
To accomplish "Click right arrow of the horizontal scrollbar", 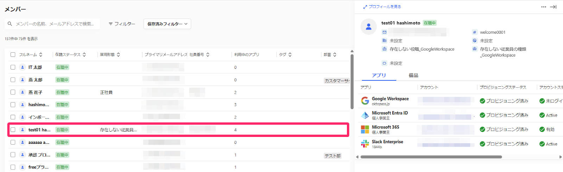I will 561,157.
